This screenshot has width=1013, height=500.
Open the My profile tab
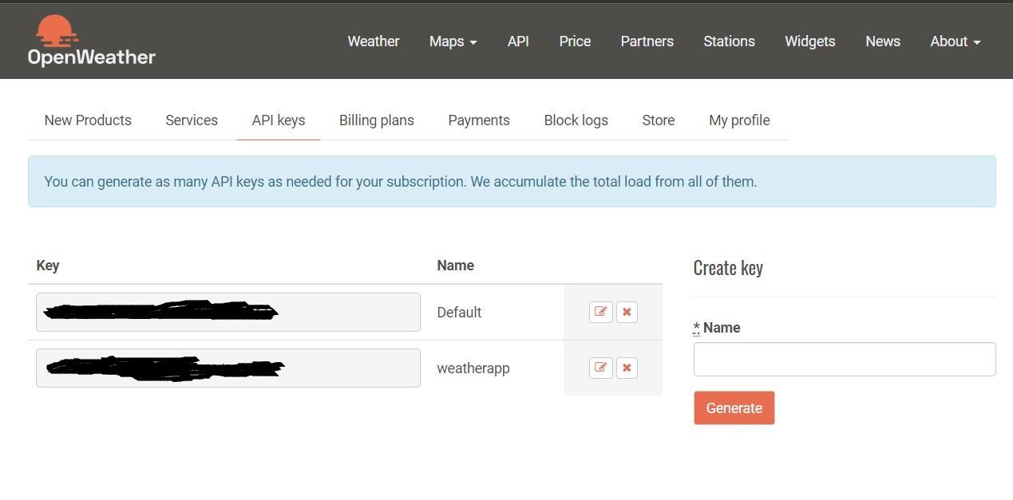pos(738,120)
